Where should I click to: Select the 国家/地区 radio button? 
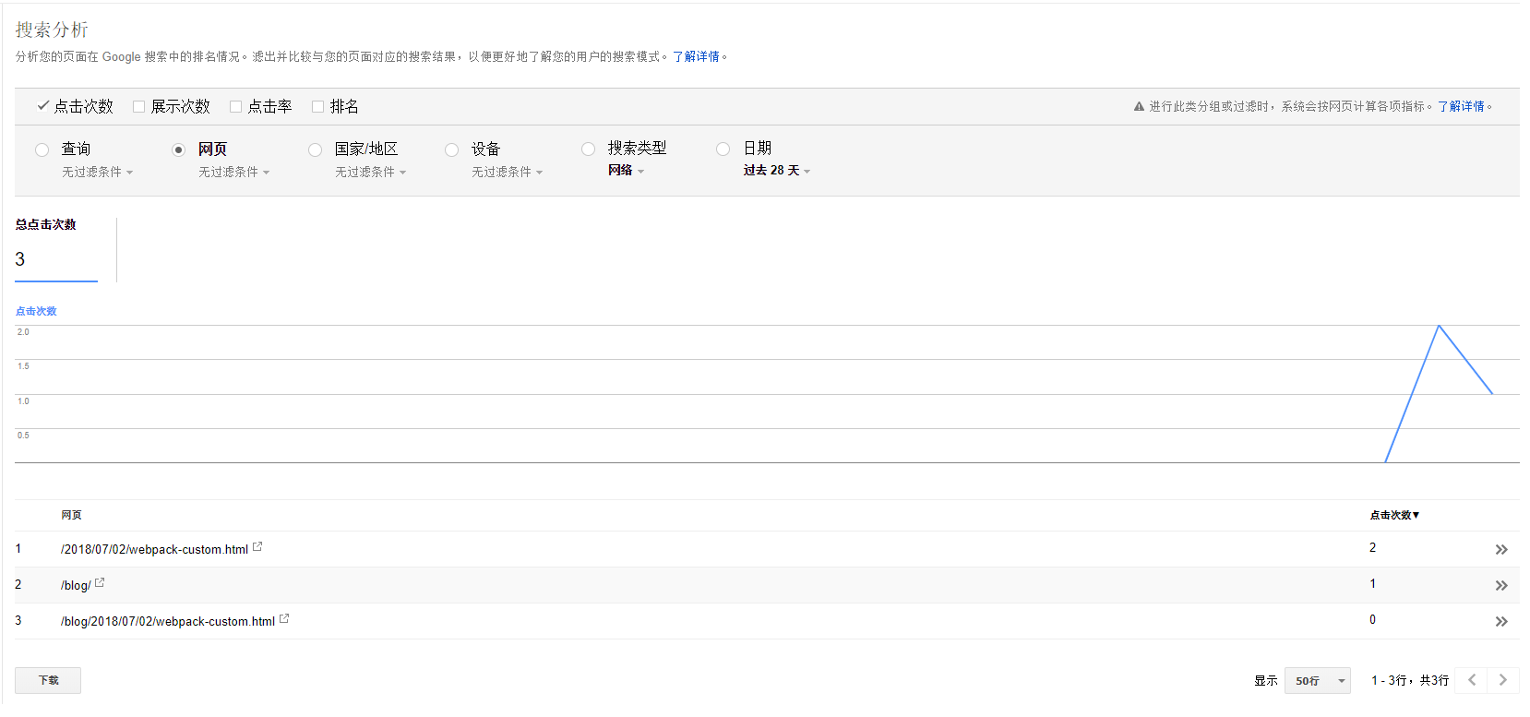[x=315, y=149]
